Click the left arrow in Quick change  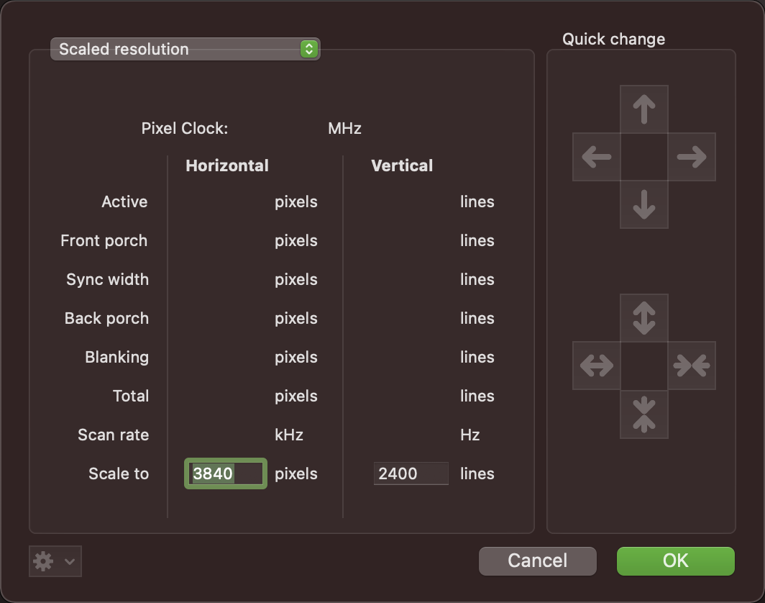pyautogui.click(x=596, y=157)
